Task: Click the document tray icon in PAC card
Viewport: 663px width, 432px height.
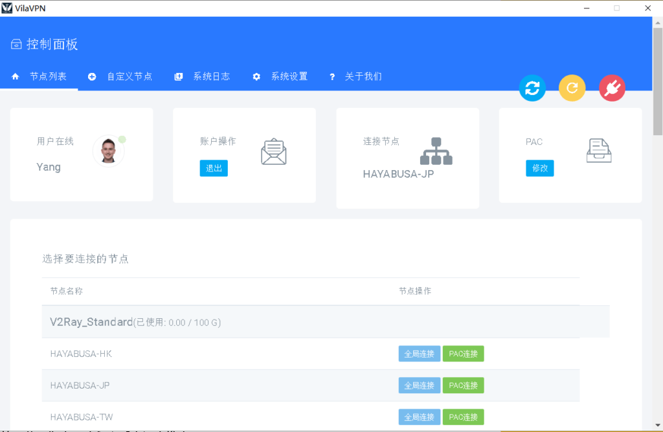Action: 599,151
